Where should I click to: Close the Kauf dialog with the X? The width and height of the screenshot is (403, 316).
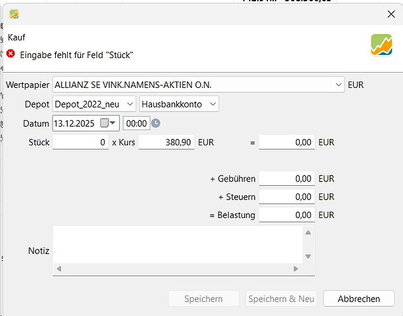(x=390, y=14)
